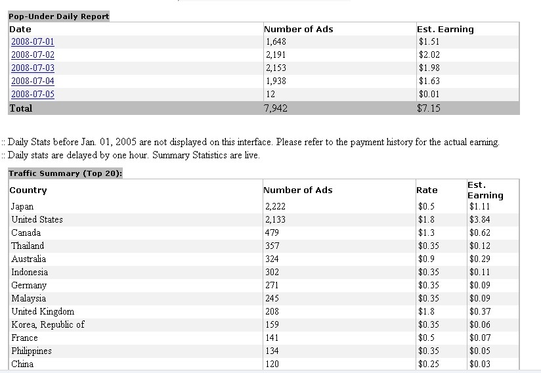Screen dimensions: 541x373
Task: Click the Rate column header
Action: click(427, 190)
